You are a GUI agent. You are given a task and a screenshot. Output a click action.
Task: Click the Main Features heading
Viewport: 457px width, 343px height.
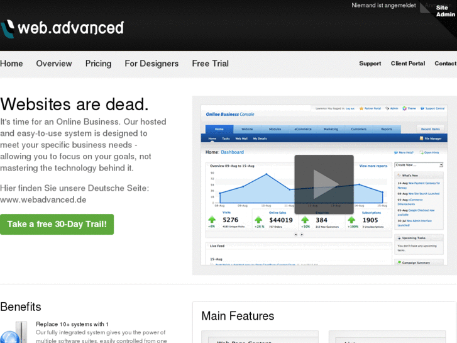tap(238, 316)
